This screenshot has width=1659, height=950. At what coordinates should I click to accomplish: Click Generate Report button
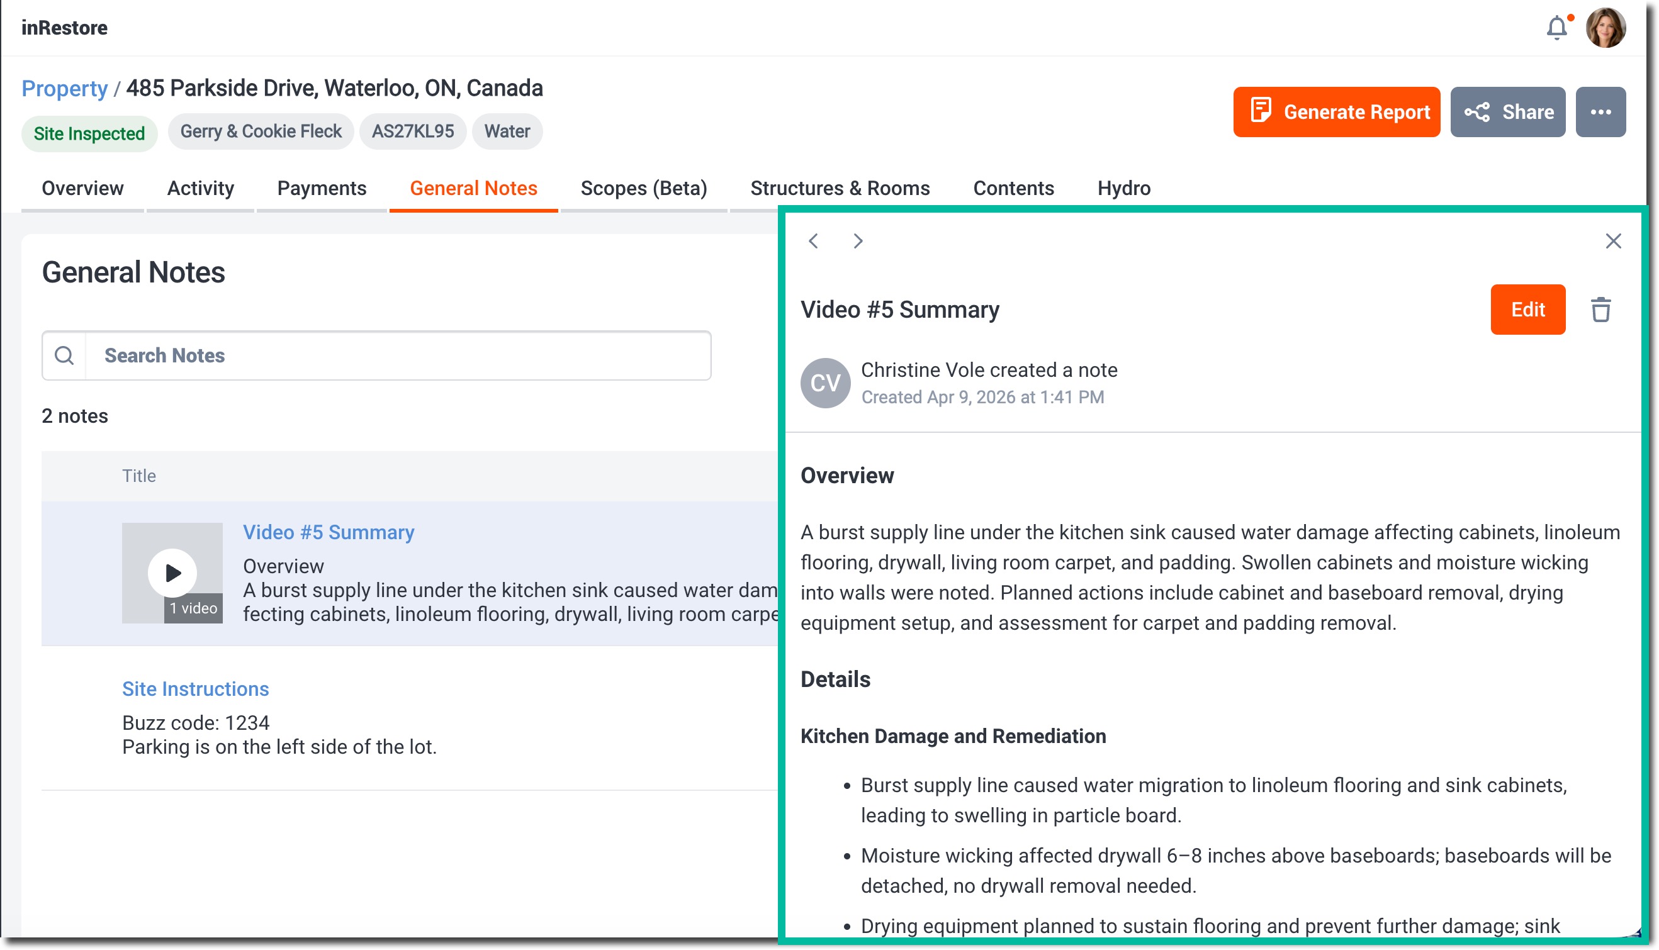tap(1336, 112)
